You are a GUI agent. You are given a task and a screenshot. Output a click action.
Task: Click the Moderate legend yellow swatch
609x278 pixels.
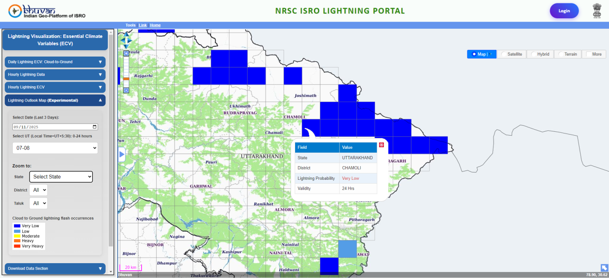coord(17,236)
